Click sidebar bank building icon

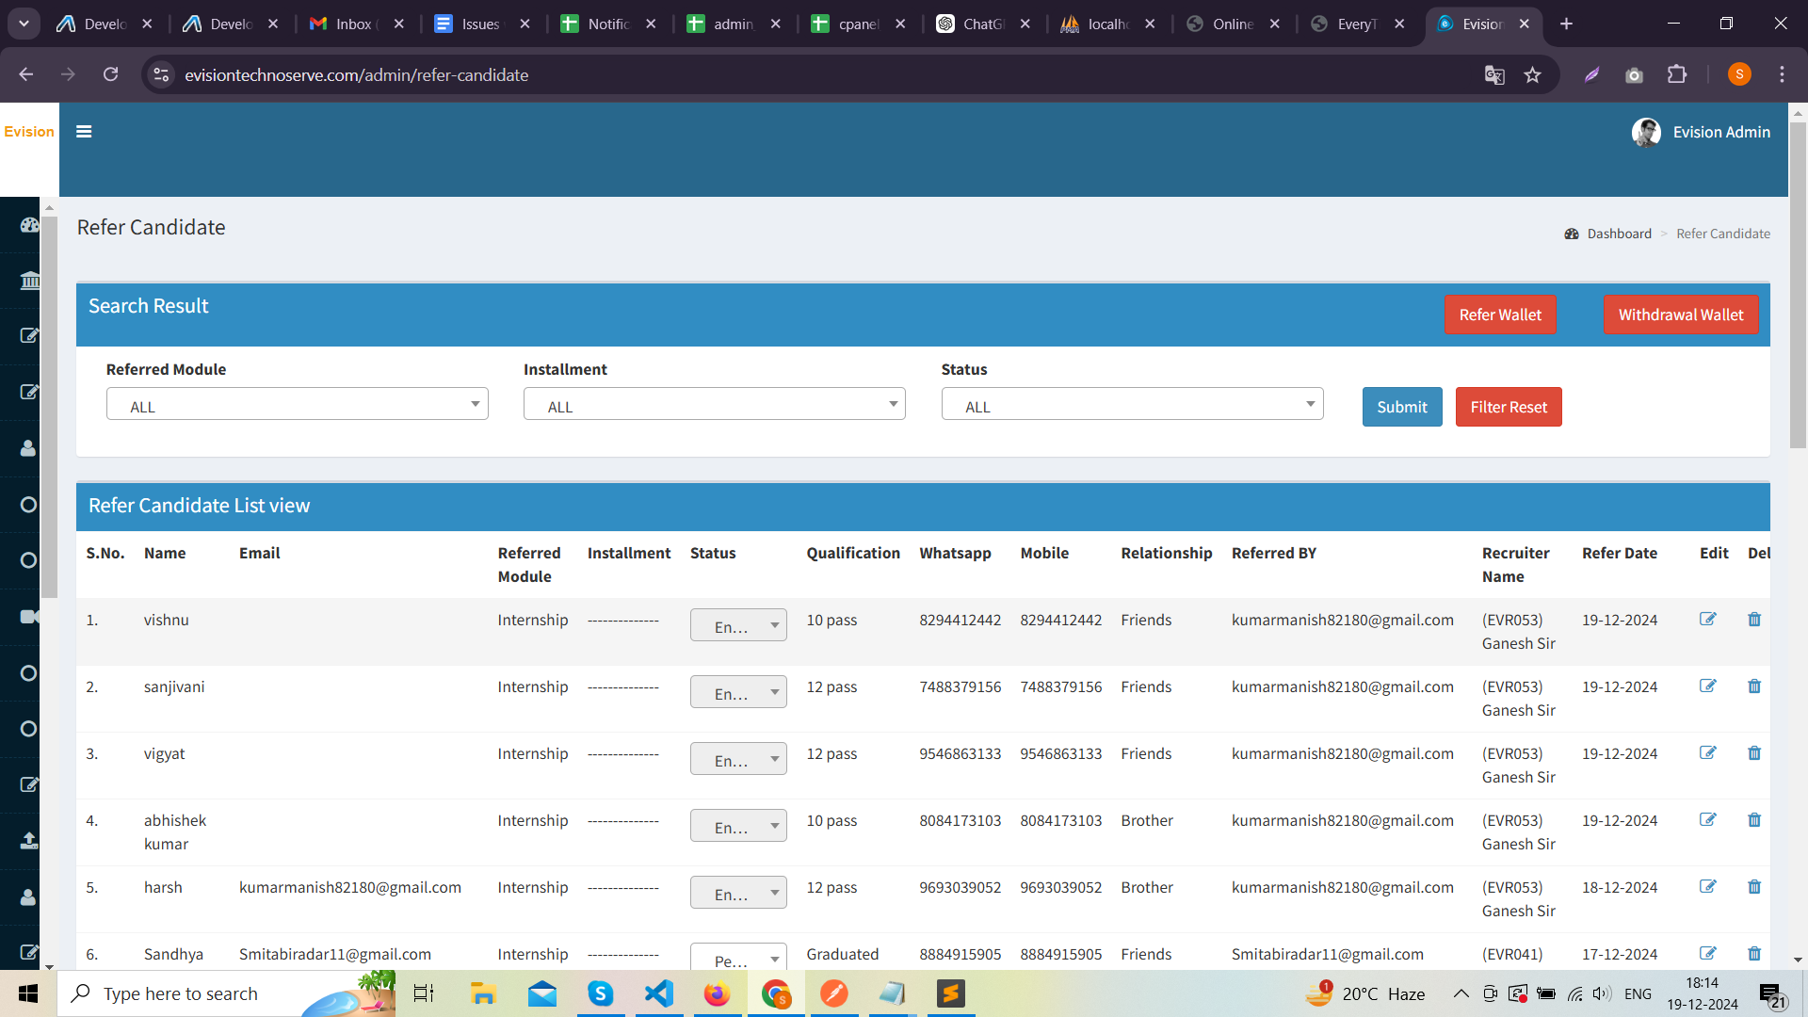pos(29,281)
